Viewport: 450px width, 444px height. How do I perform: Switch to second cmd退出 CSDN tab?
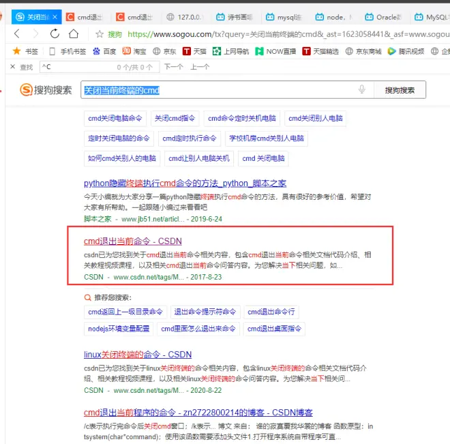tap(135, 17)
